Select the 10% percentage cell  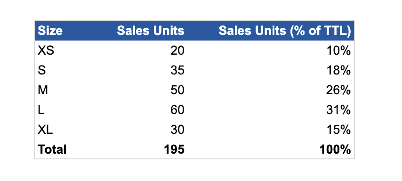338,51
